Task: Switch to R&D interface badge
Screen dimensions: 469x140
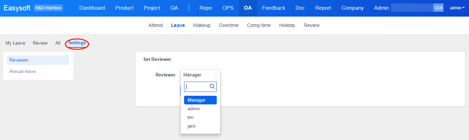Action: pyautogui.click(x=48, y=8)
